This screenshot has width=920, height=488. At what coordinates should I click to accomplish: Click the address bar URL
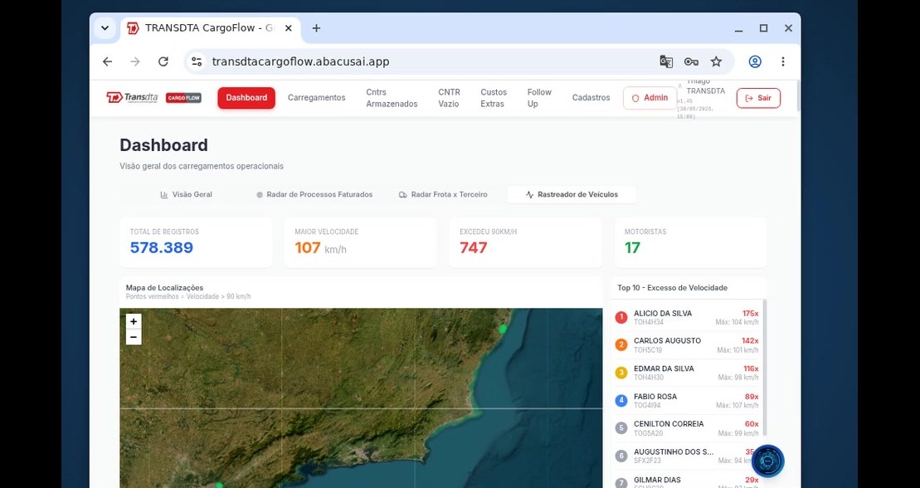coord(300,61)
